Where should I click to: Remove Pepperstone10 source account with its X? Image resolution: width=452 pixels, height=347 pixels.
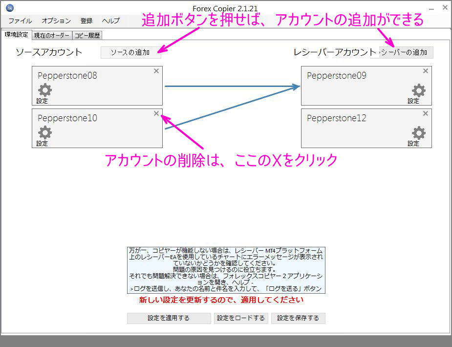pos(156,113)
